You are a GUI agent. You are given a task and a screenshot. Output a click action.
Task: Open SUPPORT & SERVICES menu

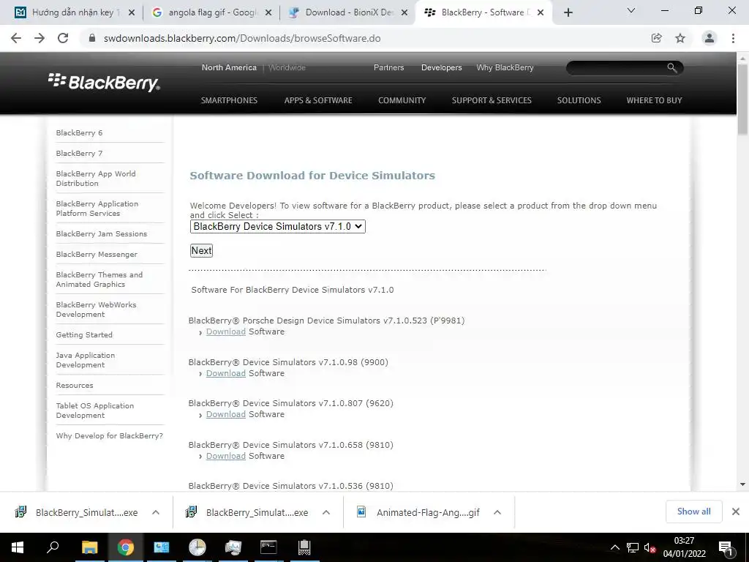(492, 100)
